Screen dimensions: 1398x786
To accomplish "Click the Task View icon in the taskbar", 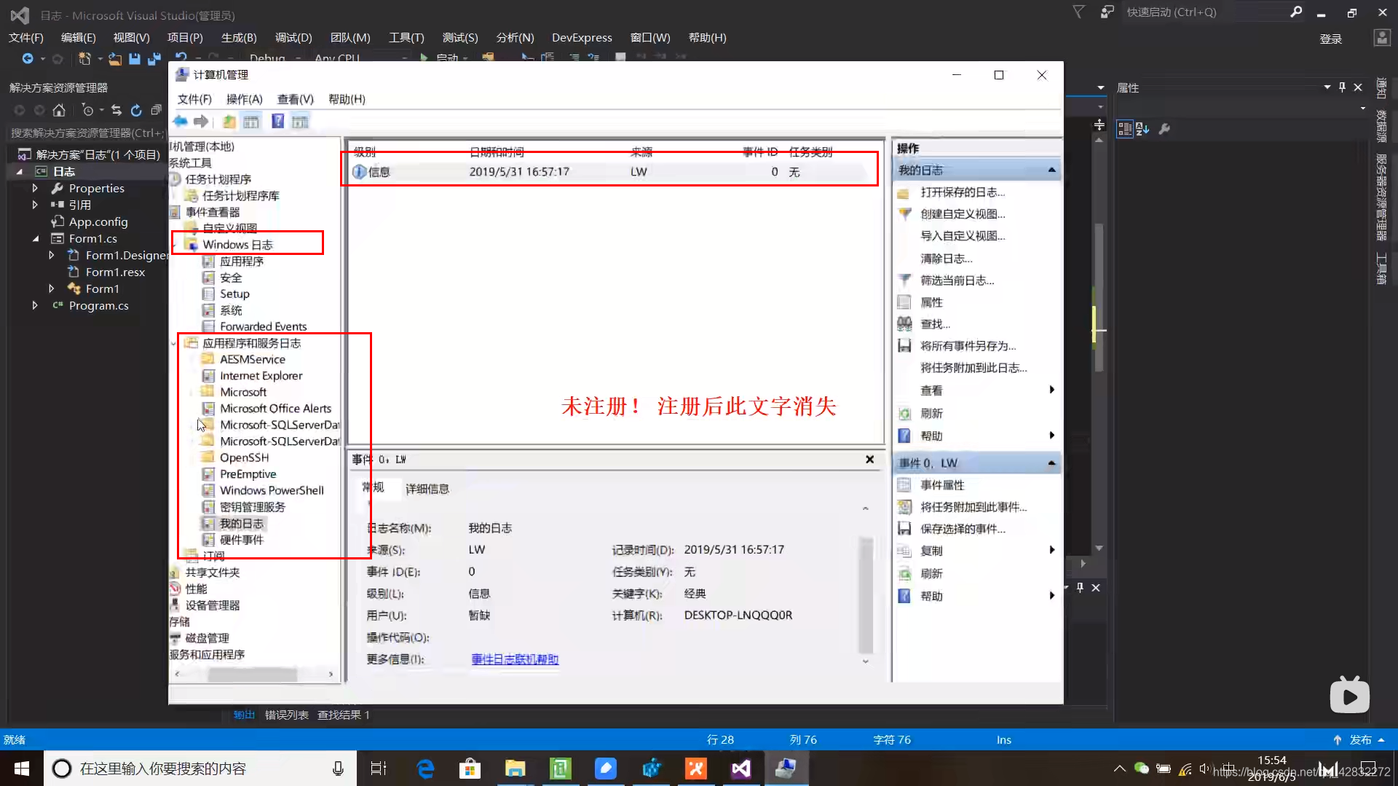I will tap(379, 768).
